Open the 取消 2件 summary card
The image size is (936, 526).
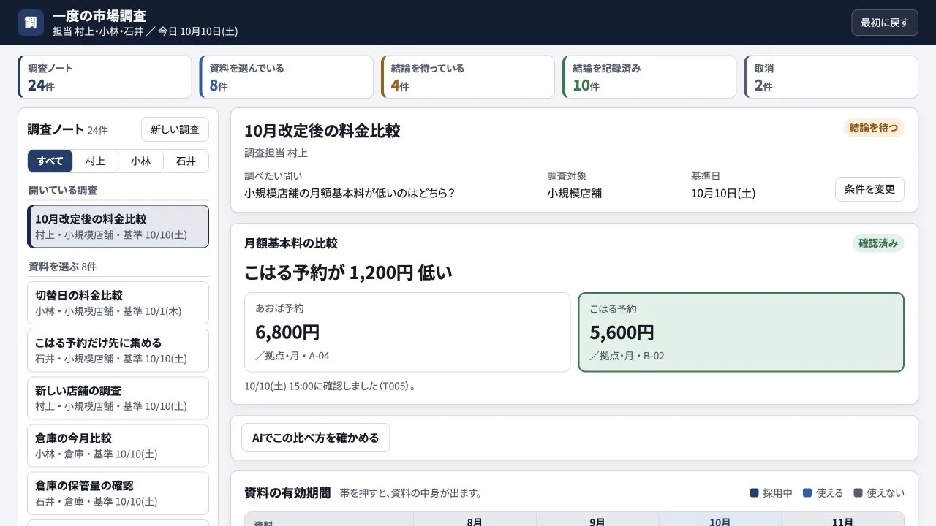pyautogui.click(x=831, y=77)
